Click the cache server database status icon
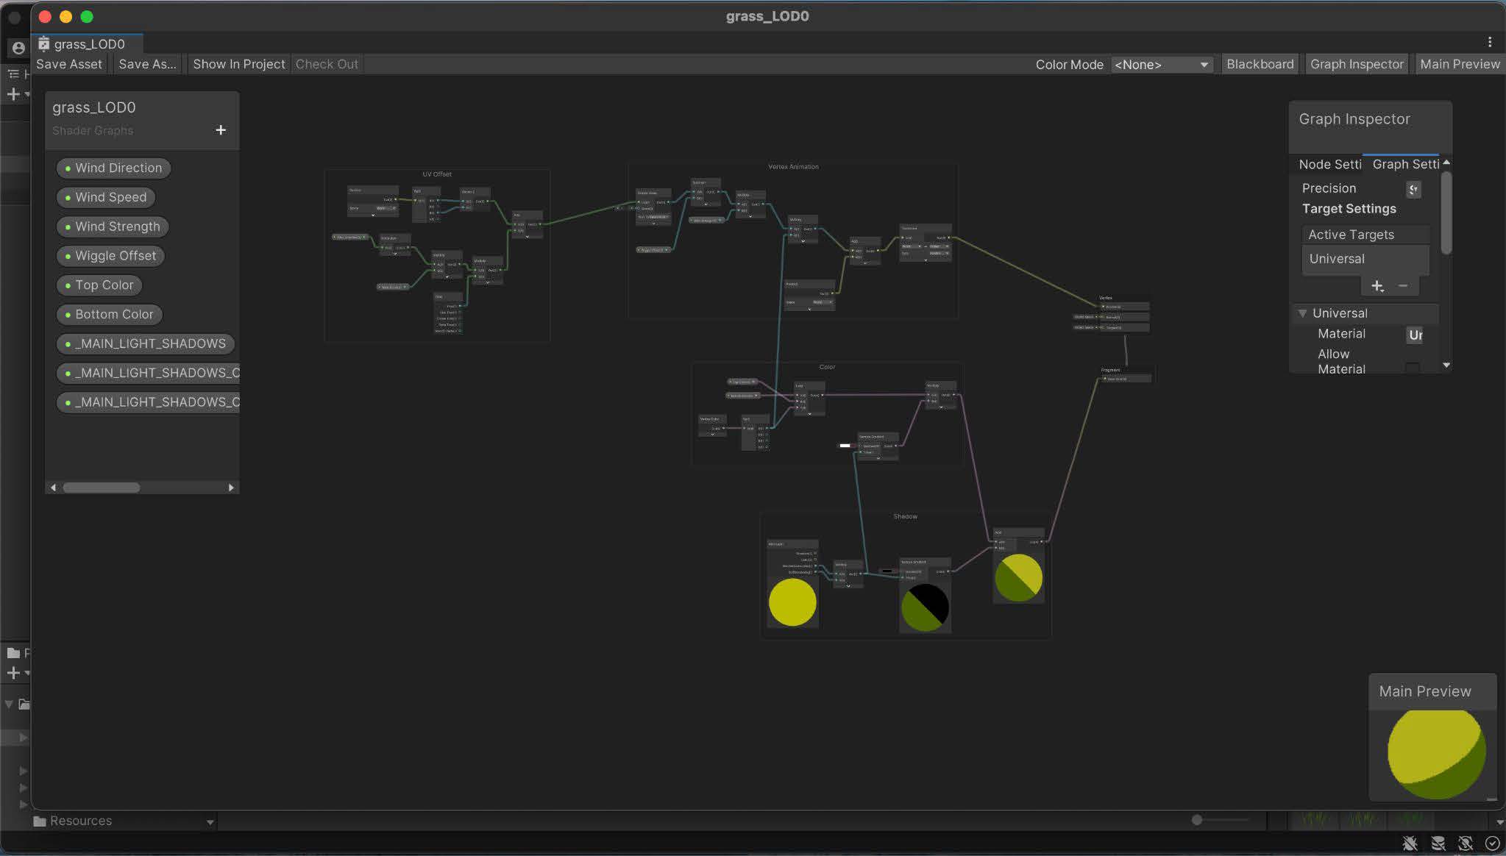1506x856 pixels. pyautogui.click(x=1438, y=843)
